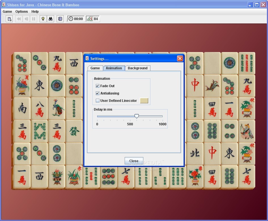268x221 pixels.
Task: Select the eight character 八萬 tile
Action: [x=39, y=108]
